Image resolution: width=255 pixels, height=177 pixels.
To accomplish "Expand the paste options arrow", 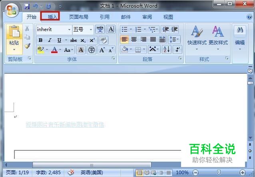I will click(x=14, y=50).
